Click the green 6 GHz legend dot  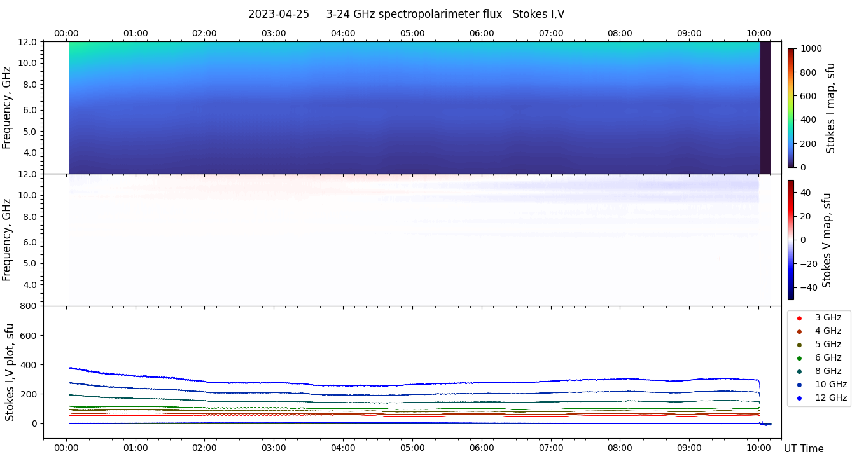(x=799, y=358)
